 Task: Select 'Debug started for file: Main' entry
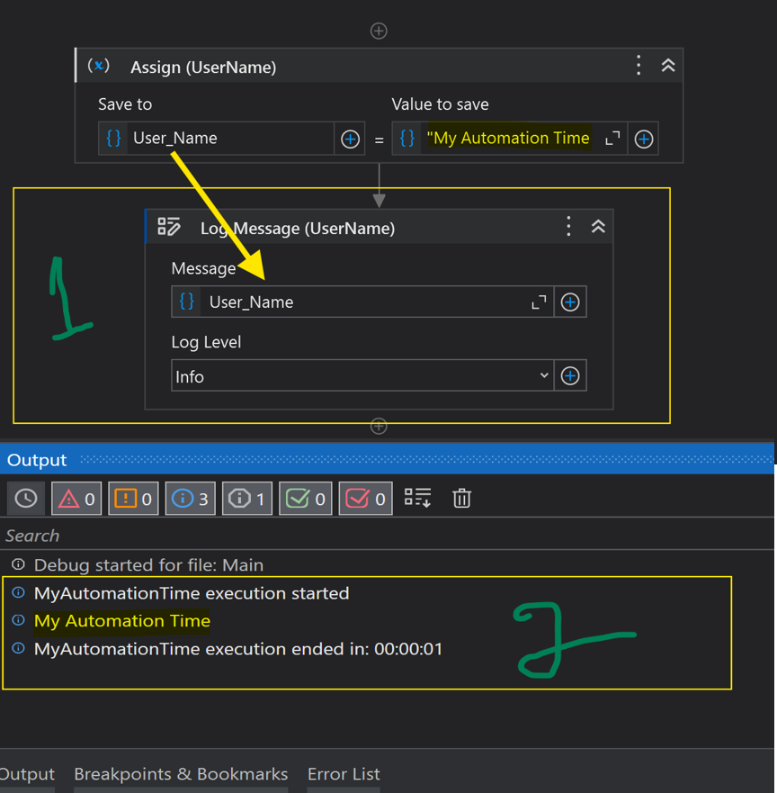148,565
